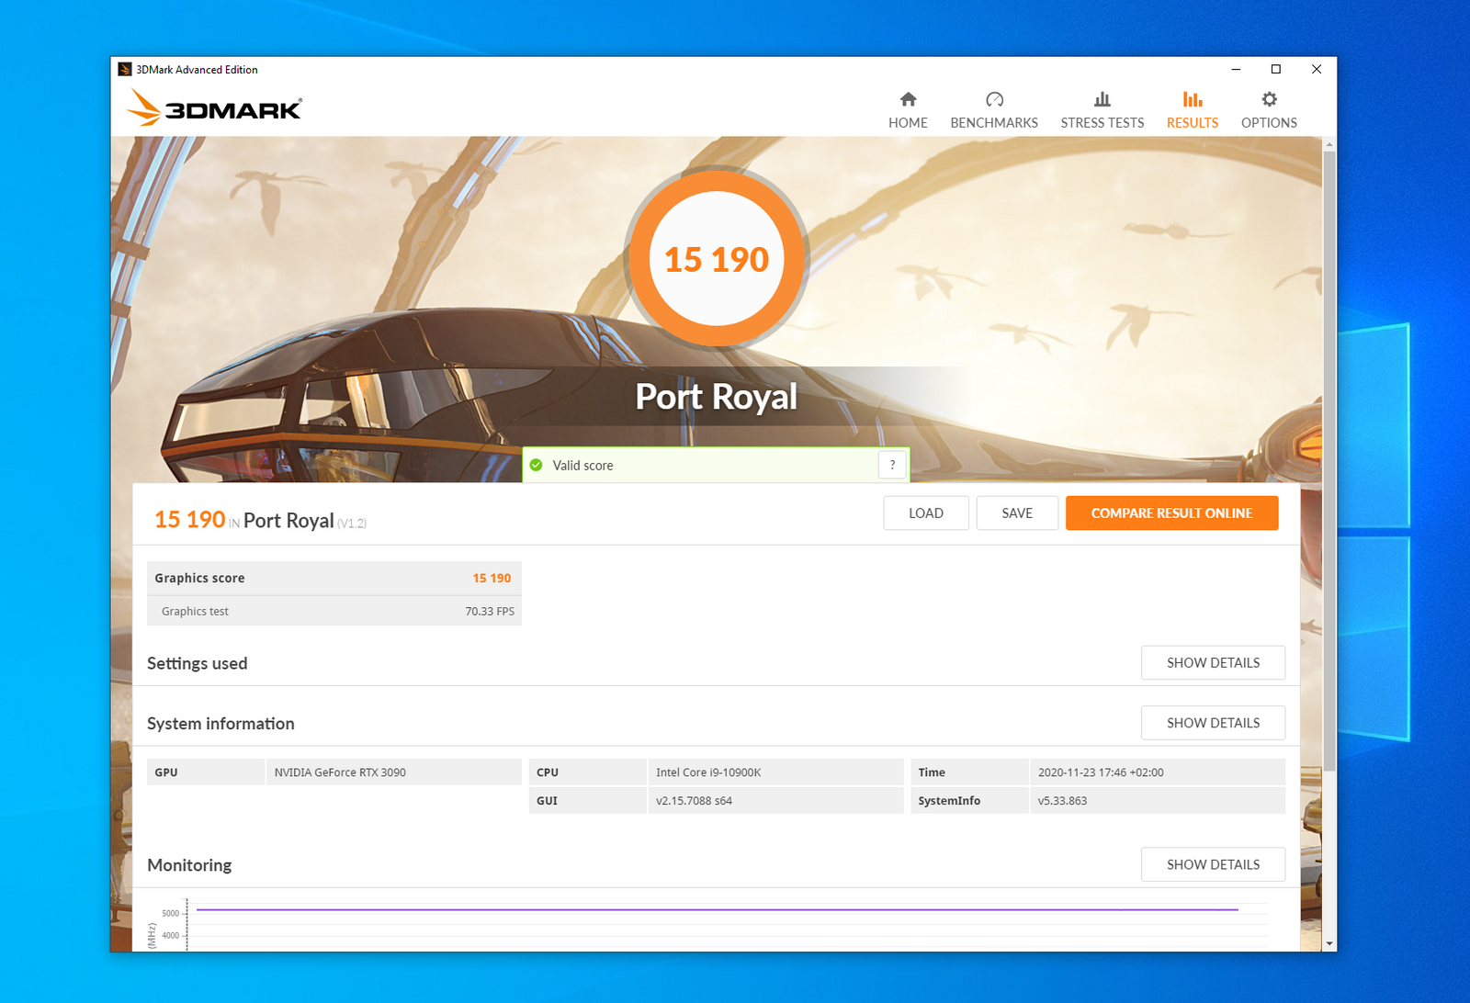This screenshot has width=1470, height=1003.
Task: Click the Monitoring heading
Action: pyautogui.click(x=189, y=865)
